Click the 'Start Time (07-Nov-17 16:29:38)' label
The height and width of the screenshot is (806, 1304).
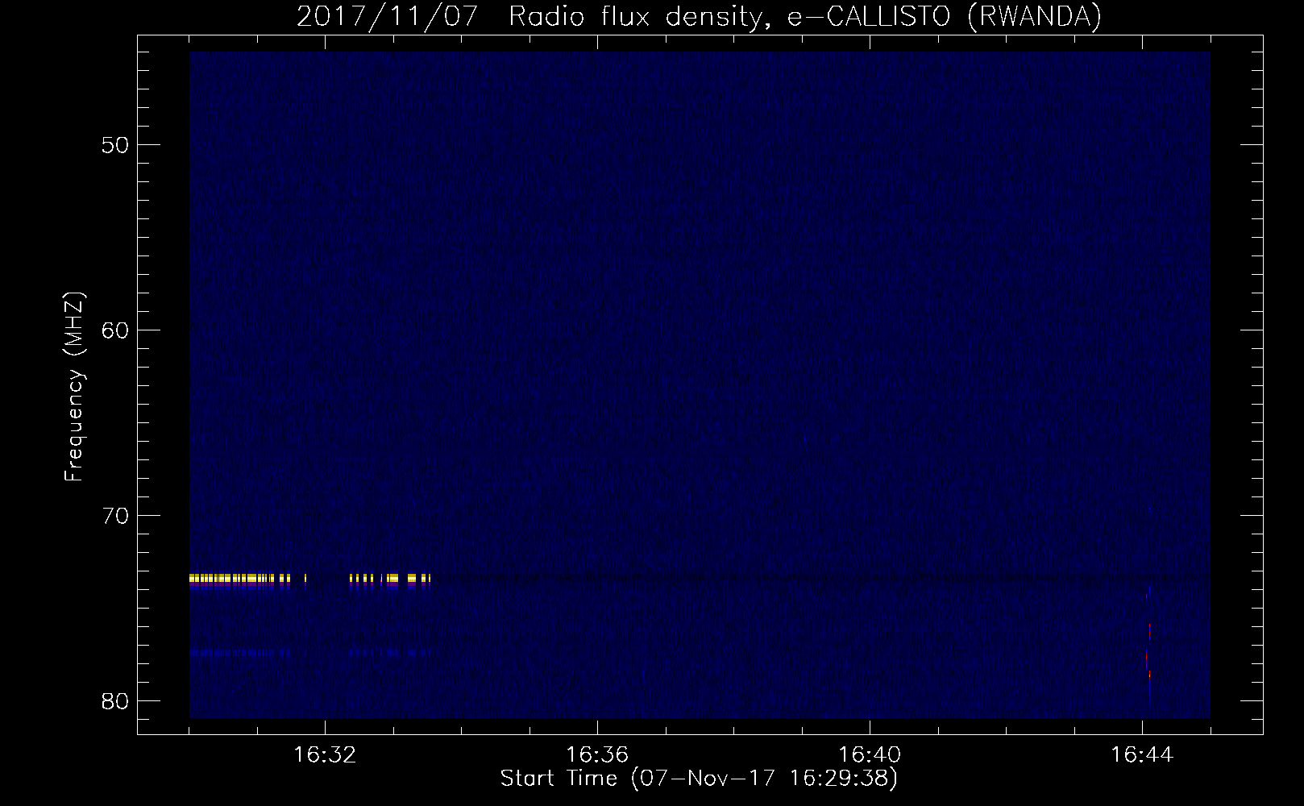click(x=699, y=779)
